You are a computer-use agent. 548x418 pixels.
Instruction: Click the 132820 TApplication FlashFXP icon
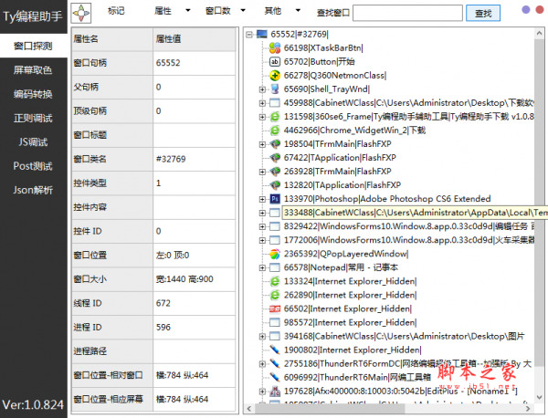(275, 185)
